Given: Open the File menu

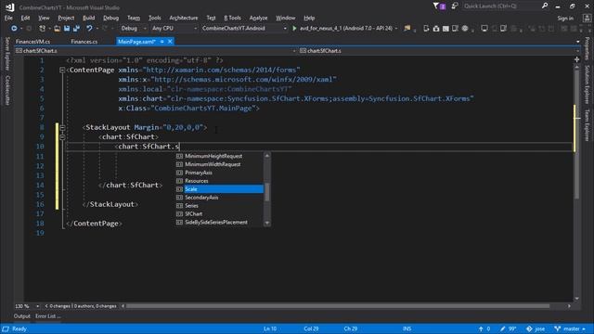Looking at the screenshot, I should tap(8, 18).
